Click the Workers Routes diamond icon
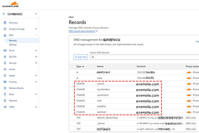The width and height of the screenshot is (199, 133). click(5, 88)
